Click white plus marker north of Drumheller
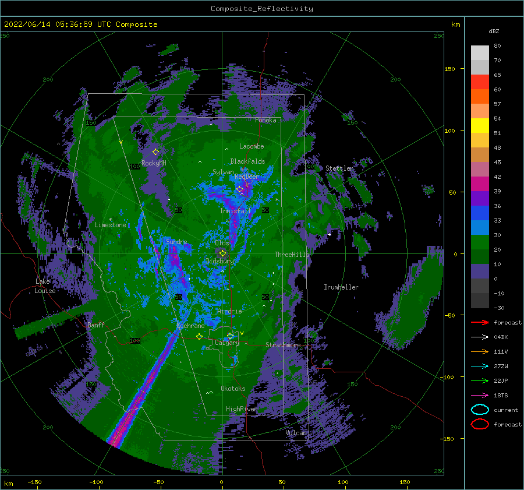This screenshot has width=524, height=490. click(x=329, y=234)
